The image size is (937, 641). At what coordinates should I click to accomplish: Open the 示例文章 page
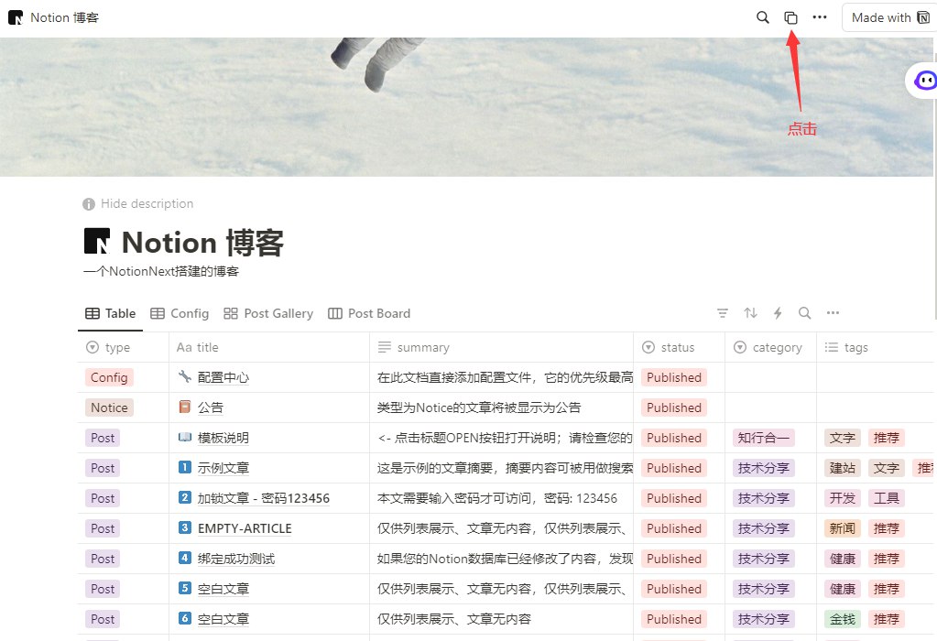pos(223,468)
